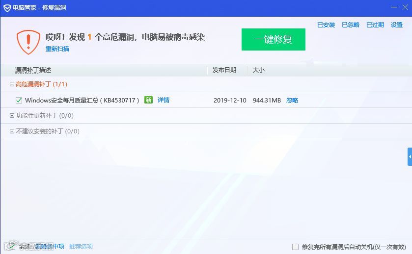Click the orange shield warning icon
Screen dimensions: 412x254
(x=28, y=42)
